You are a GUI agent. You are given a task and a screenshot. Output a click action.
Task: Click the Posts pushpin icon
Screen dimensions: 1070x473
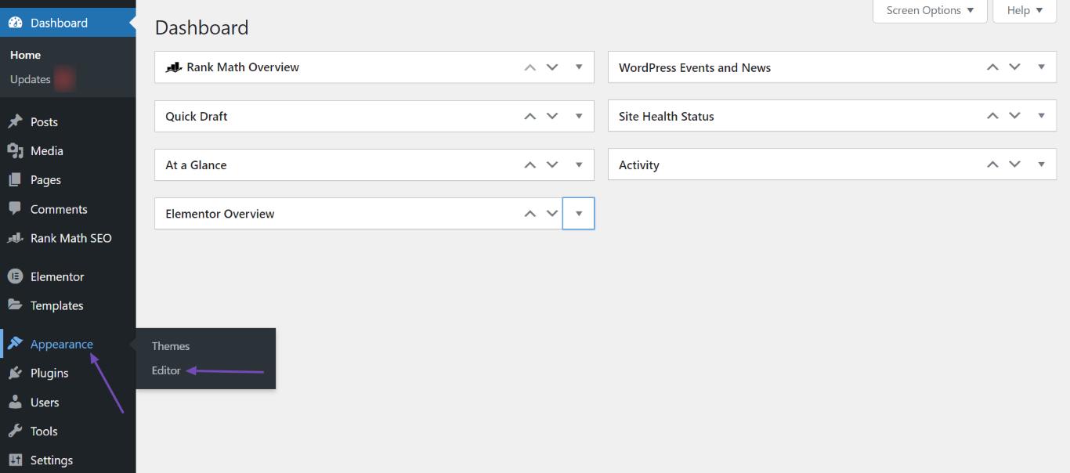(x=15, y=122)
